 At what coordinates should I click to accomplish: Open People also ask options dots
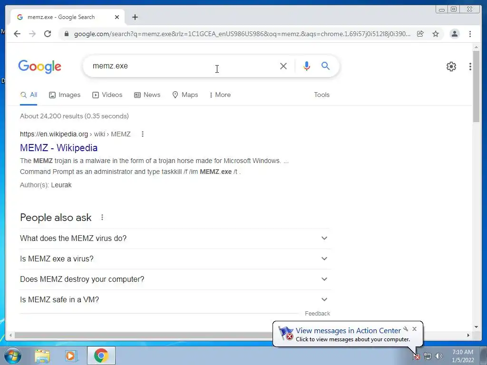click(x=102, y=218)
